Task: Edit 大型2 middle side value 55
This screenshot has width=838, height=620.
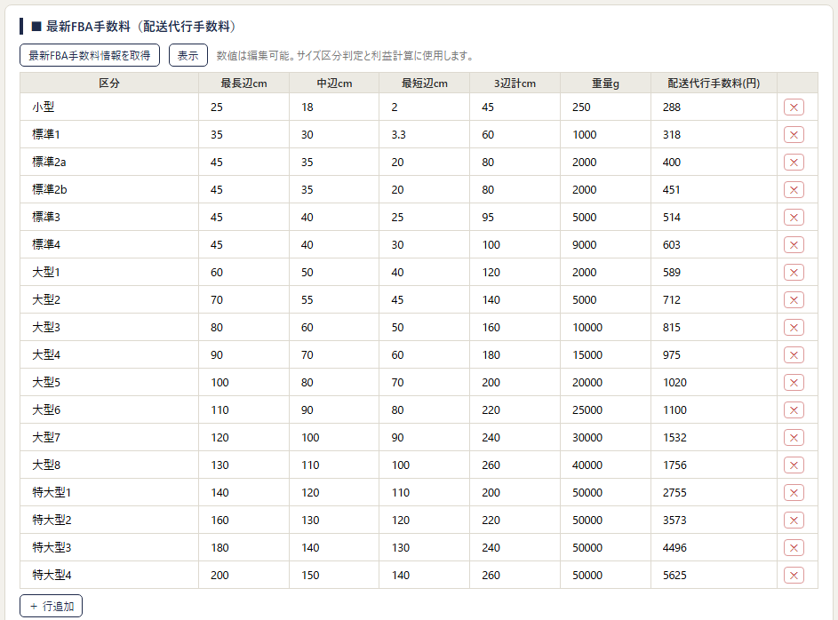Action: (334, 299)
